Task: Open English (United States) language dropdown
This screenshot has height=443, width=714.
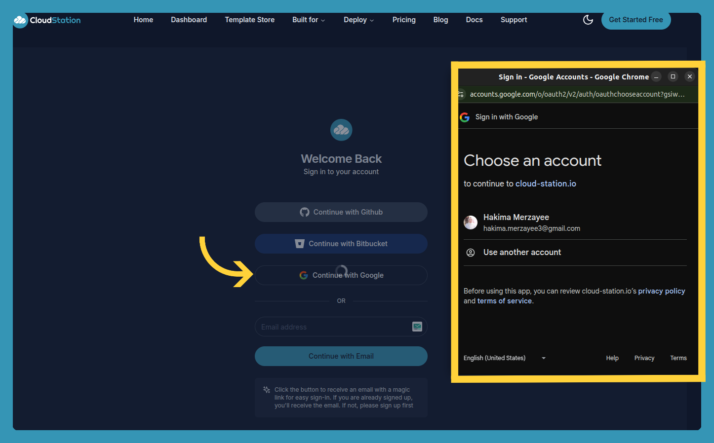Action: [505, 358]
